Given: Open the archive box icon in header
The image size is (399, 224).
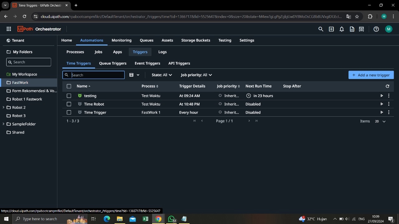Looking at the screenshot, I should (361, 29).
